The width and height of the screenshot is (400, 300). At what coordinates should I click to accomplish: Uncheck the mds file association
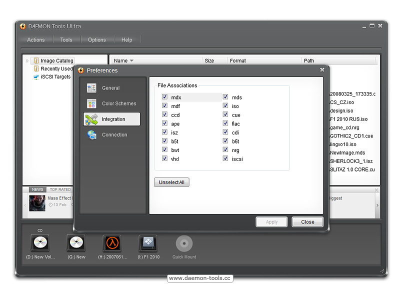click(225, 97)
